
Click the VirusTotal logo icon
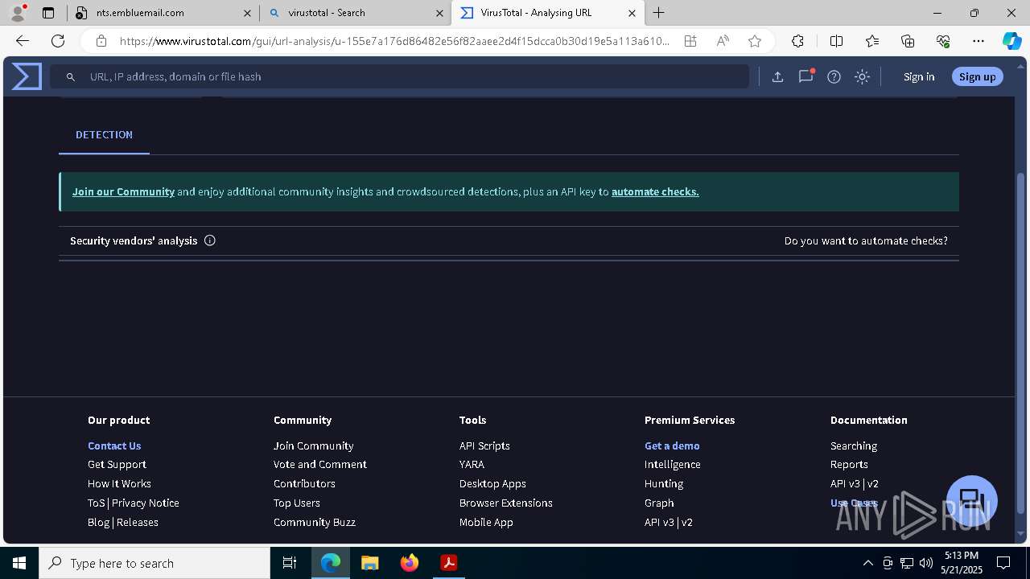click(x=27, y=76)
